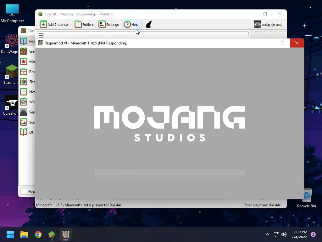Click the Minecraft loading progress bar
Viewport: 322px width, 242px height.
(169, 173)
